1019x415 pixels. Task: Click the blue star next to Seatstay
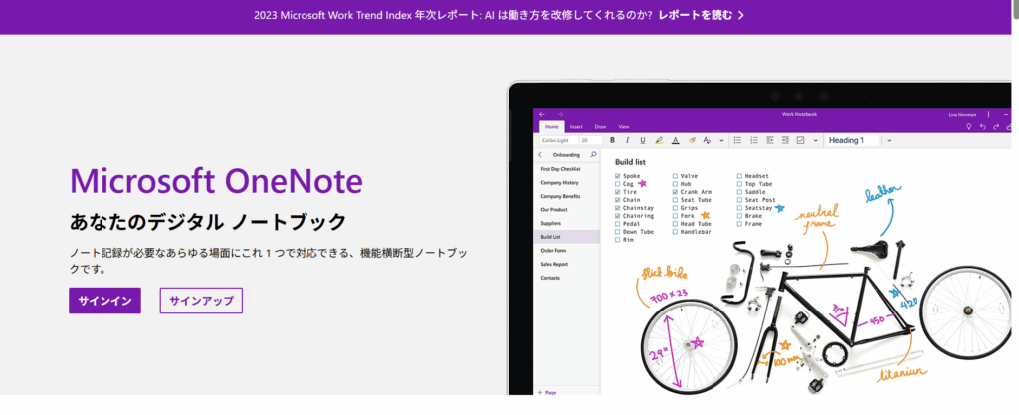click(x=780, y=208)
